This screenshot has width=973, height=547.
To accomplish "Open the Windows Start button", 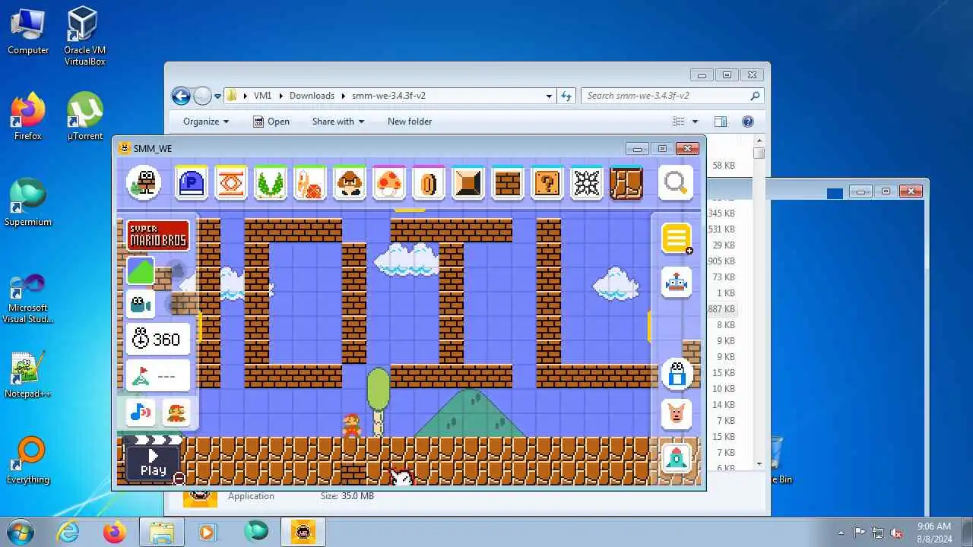I will 20,532.
